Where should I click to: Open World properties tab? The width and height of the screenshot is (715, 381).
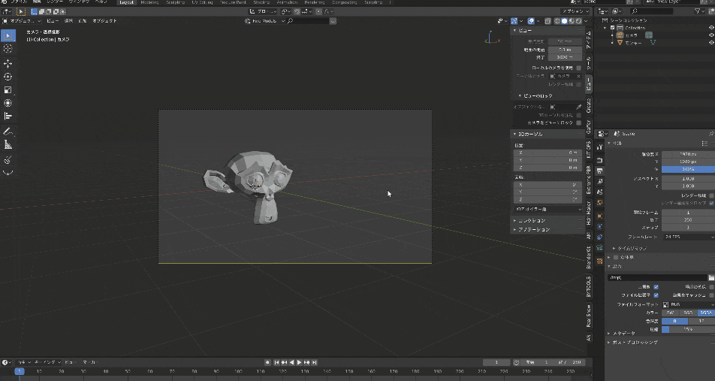click(x=599, y=203)
